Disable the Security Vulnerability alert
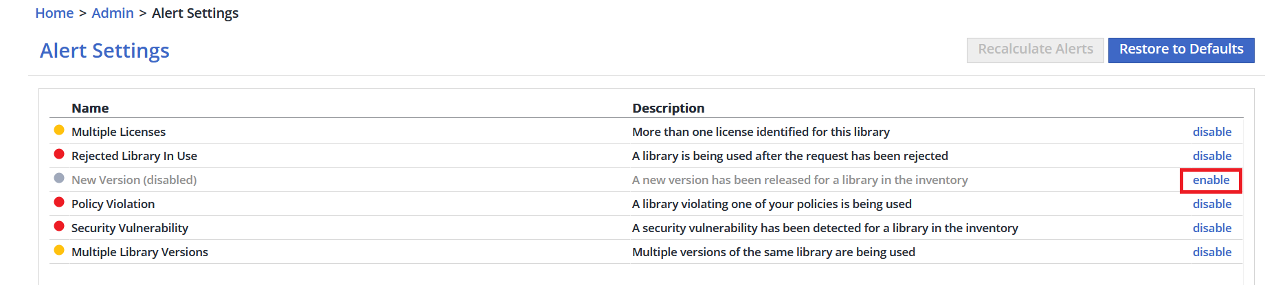 pos(1211,228)
